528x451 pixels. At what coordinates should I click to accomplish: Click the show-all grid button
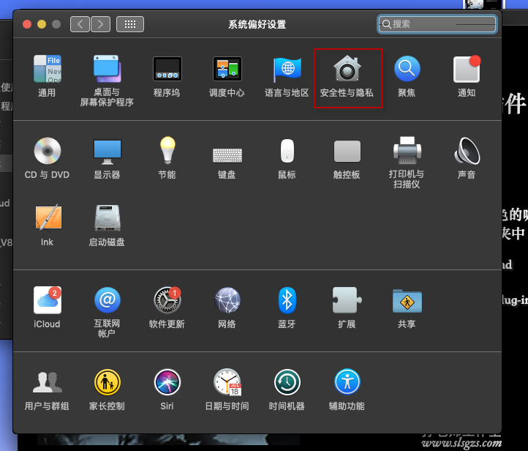tap(130, 24)
